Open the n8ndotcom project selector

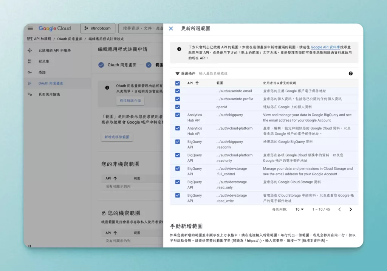[98, 28]
